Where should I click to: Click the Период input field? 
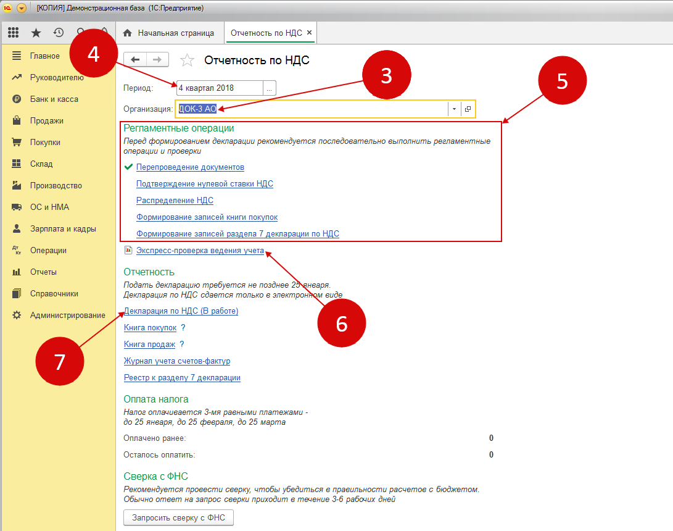point(219,88)
